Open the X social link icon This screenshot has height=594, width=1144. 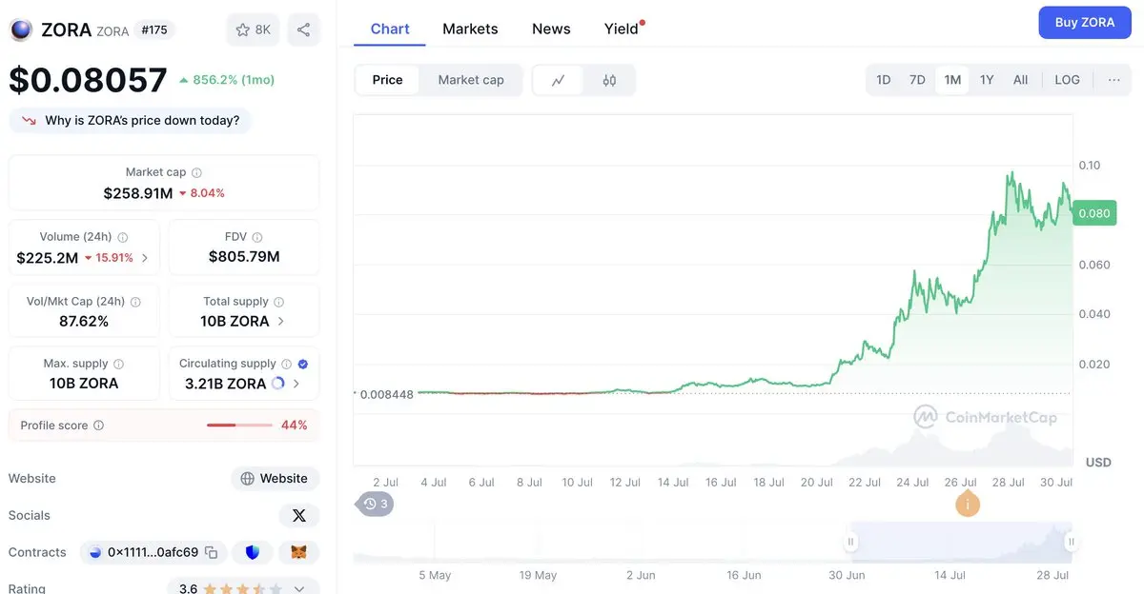pyautogui.click(x=299, y=515)
